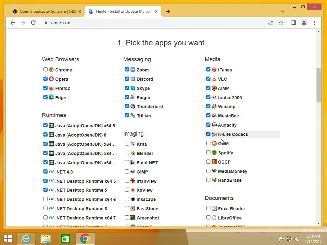327x245 pixels.
Task: Click the Zoom app icon
Action: (x=133, y=70)
